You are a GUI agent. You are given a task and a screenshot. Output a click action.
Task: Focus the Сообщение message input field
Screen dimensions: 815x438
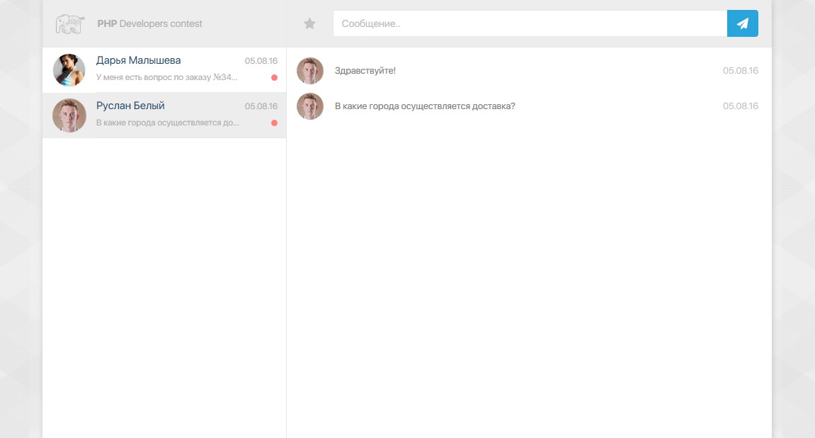click(x=530, y=23)
